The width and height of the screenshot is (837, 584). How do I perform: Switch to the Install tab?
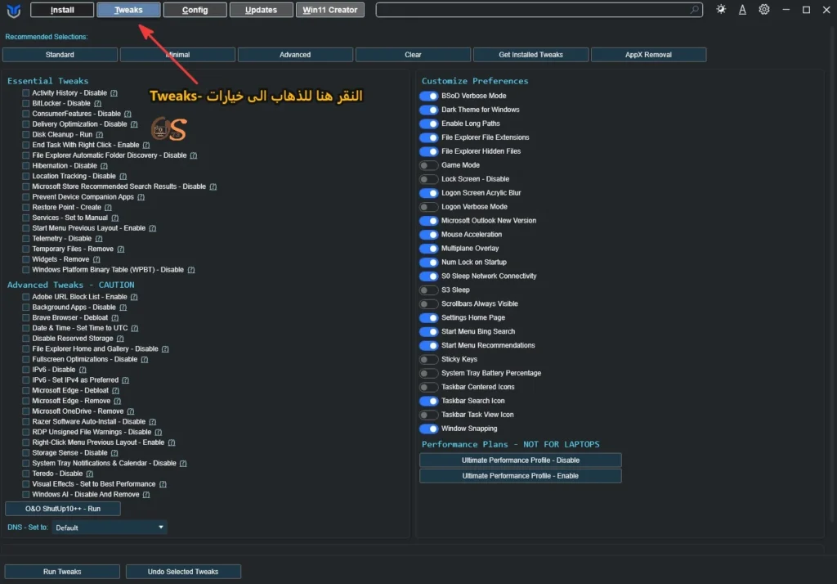click(62, 10)
